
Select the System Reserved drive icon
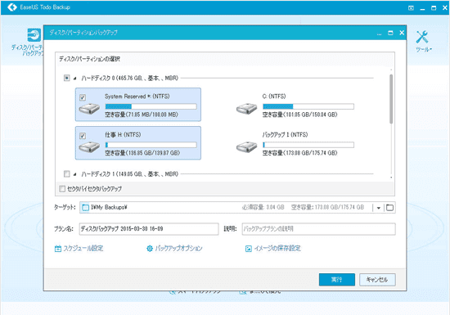pyautogui.click(x=89, y=109)
